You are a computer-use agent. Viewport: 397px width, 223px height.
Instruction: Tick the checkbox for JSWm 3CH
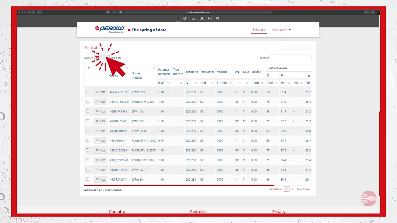click(87, 169)
